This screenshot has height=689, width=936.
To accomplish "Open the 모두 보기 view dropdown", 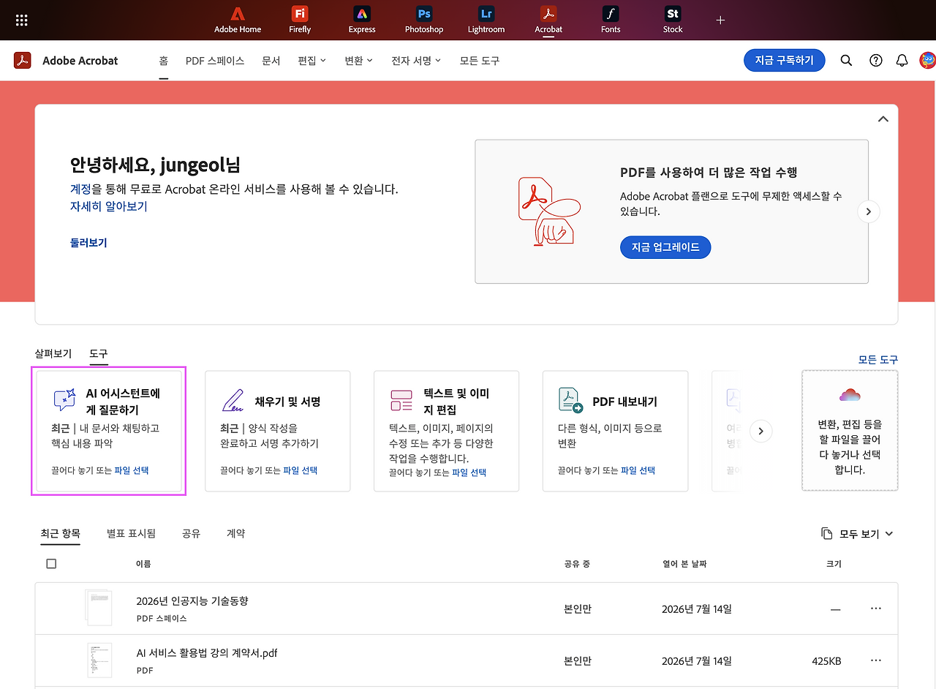I will coord(857,534).
